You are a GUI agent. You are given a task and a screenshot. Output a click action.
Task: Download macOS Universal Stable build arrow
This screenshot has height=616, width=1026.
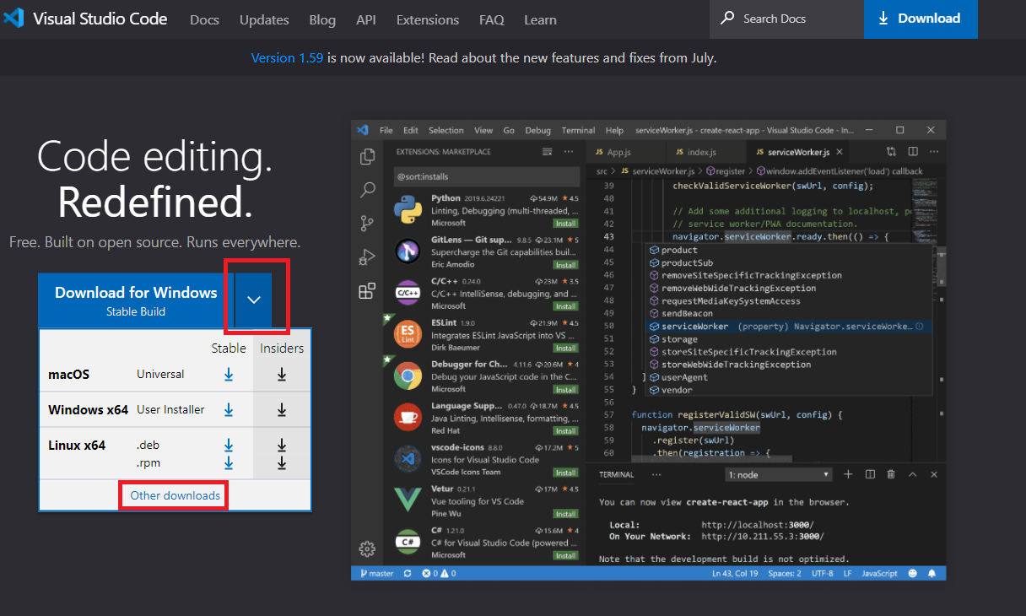(x=229, y=375)
